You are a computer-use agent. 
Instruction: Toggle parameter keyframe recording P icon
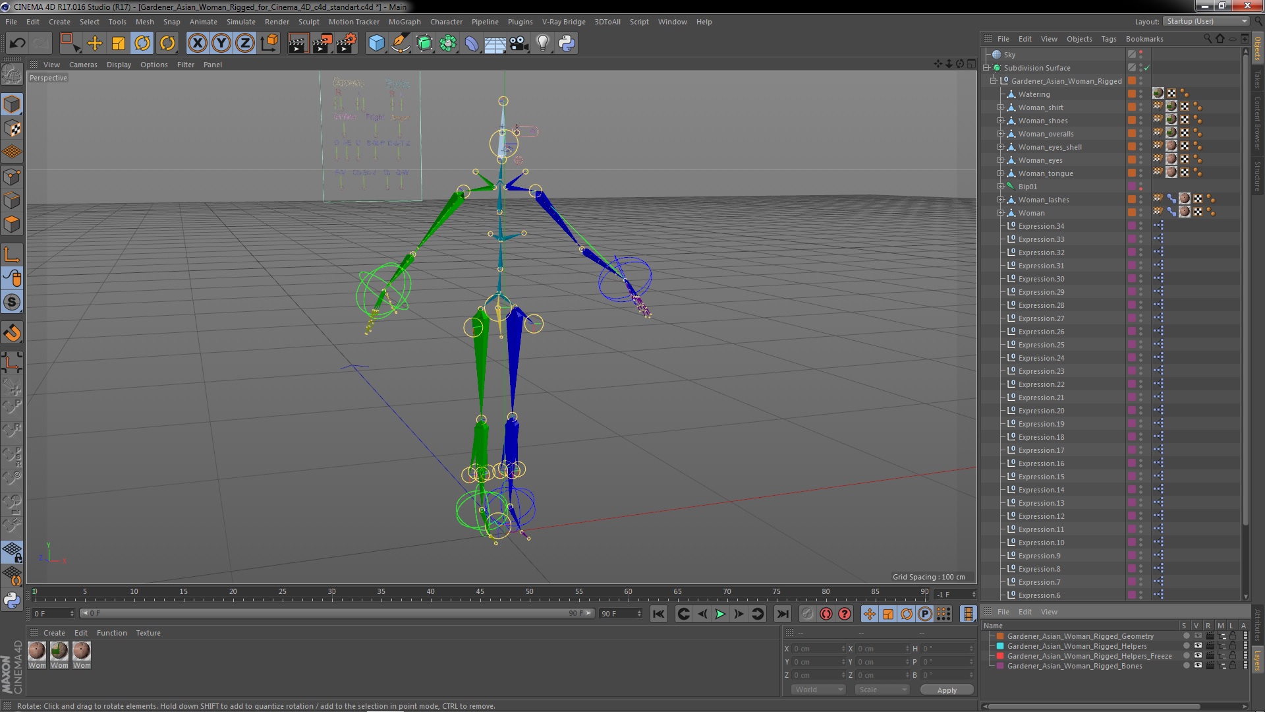(x=925, y=614)
